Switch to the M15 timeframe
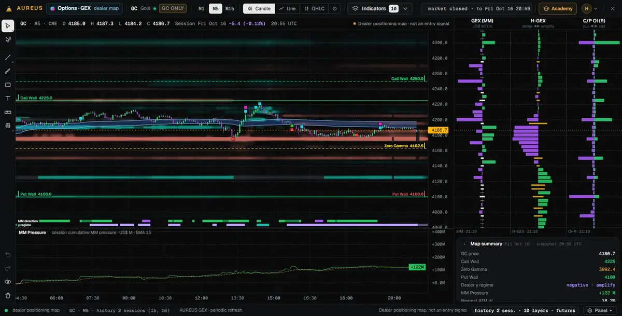This screenshot has width=622, height=316. pos(230,9)
